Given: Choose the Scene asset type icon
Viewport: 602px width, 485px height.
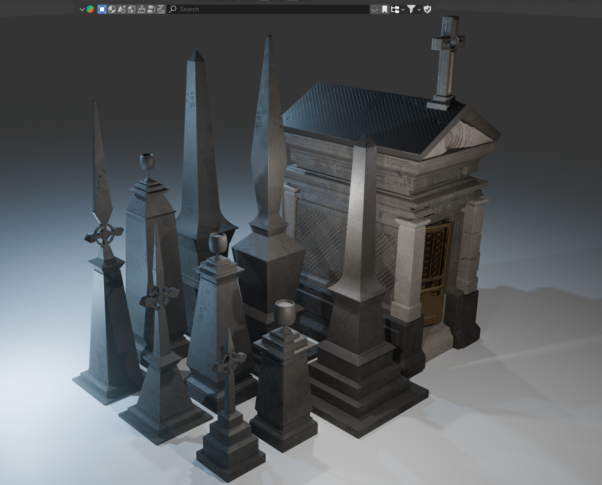Looking at the screenshot, I should pos(122,9).
